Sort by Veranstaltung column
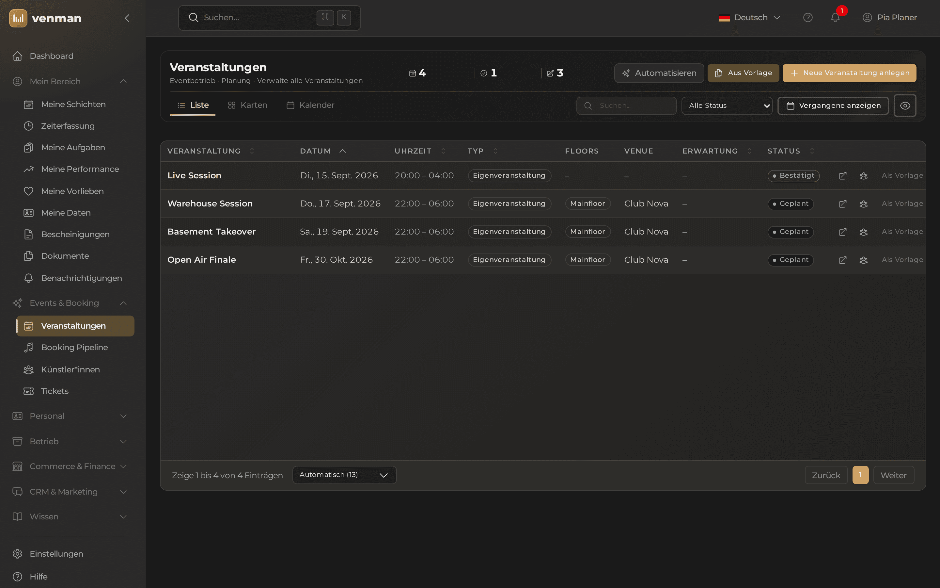 coord(211,151)
